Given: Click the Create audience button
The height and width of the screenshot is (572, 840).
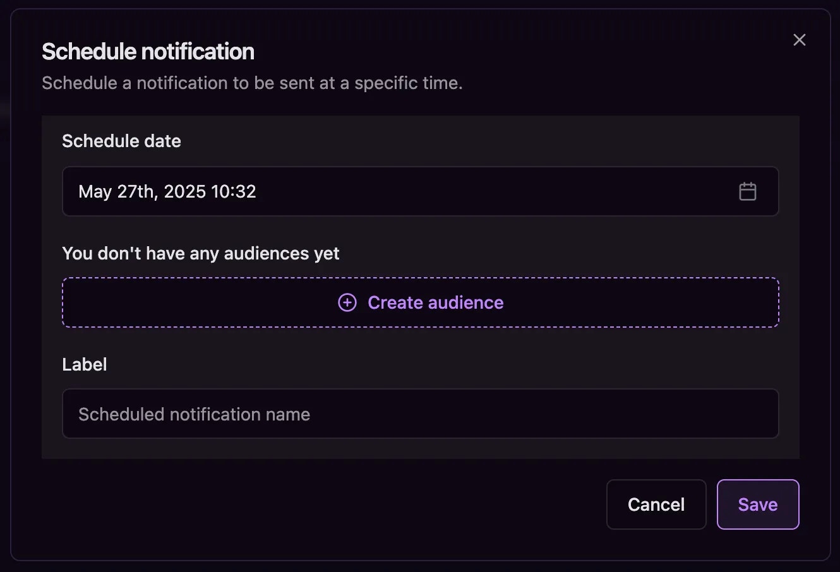Looking at the screenshot, I should (x=421, y=302).
